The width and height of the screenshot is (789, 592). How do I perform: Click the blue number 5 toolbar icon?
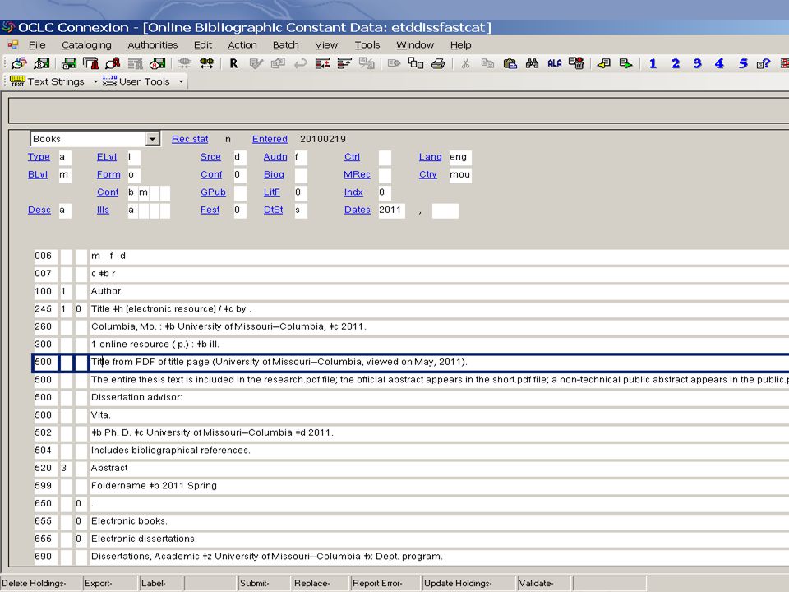pyautogui.click(x=743, y=63)
